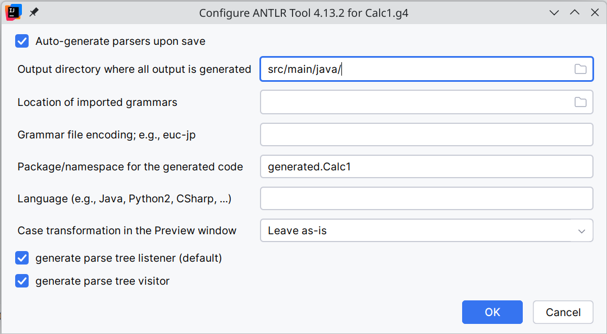Minimize the Configure ANTLR Tool dialog
The height and width of the screenshot is (334, 607).
554,12
